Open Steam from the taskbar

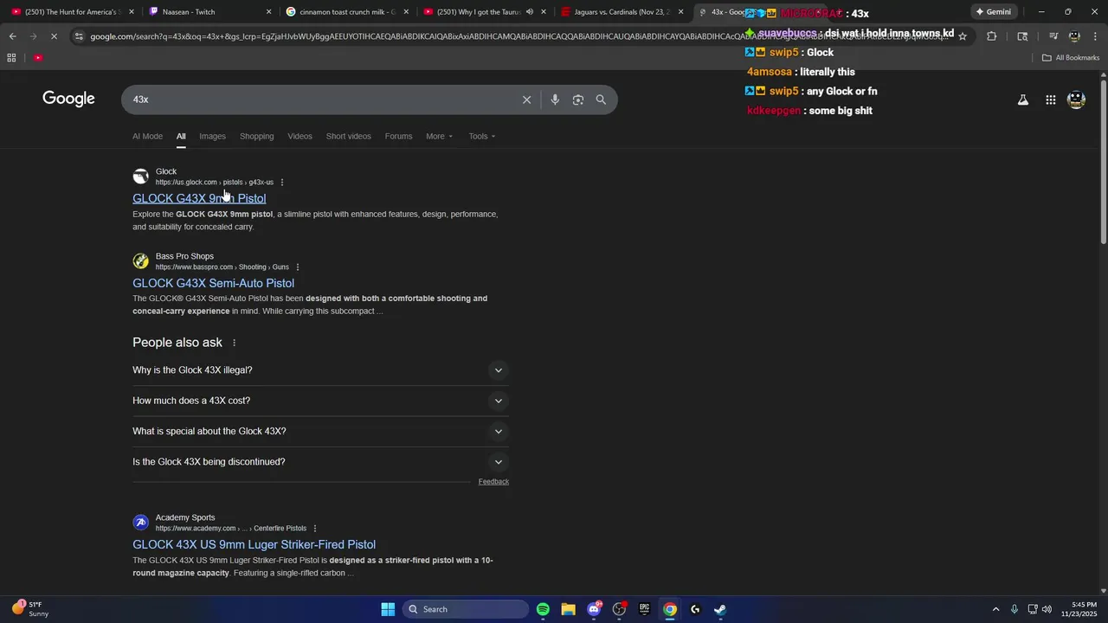point(719,609)
